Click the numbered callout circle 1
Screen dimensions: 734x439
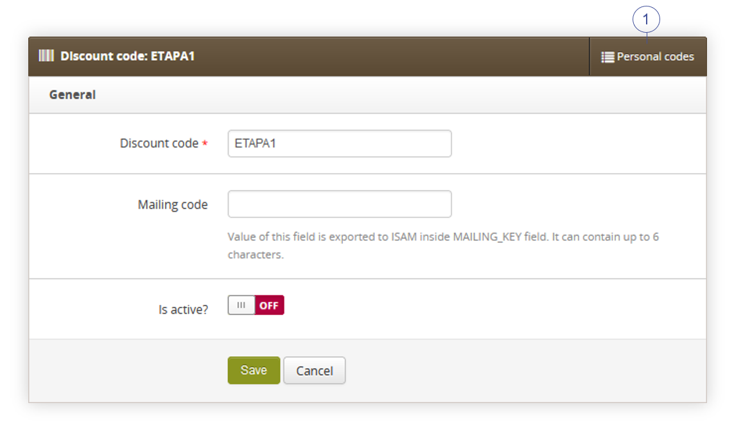click(646, 20)
